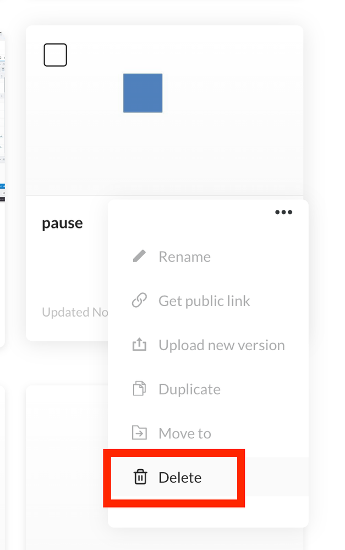Click the trash can icon
Image resolution: width=345 pixels, height=550 pixels.
pos(140,477)
